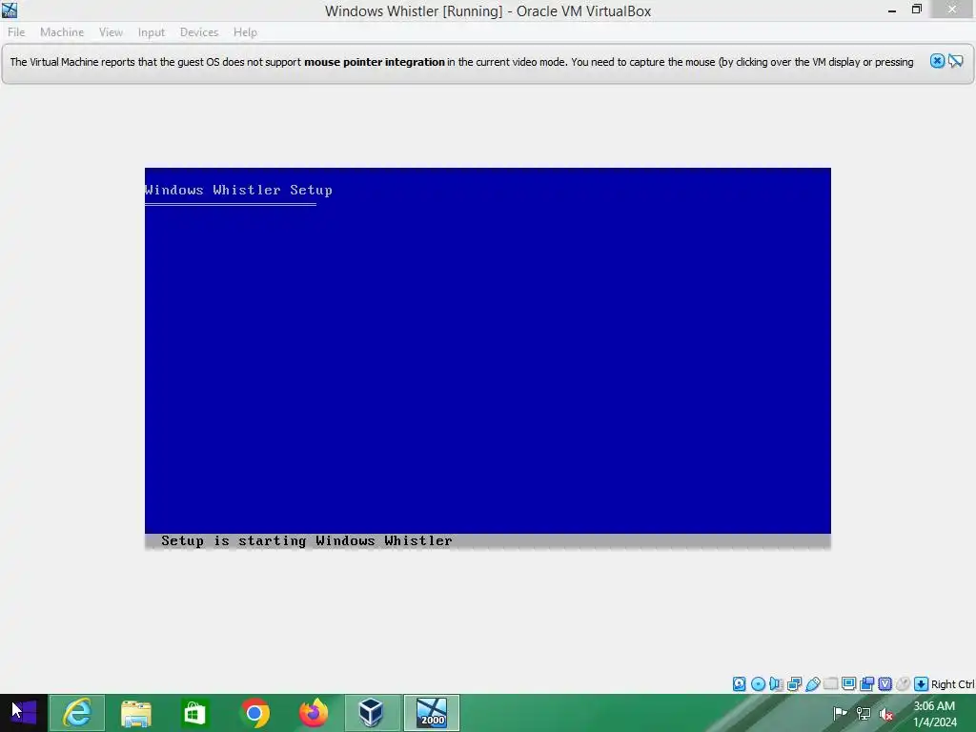Click the shared folders indicator icon
Viewport: 976px width, 732px height.
coord(830,684)
